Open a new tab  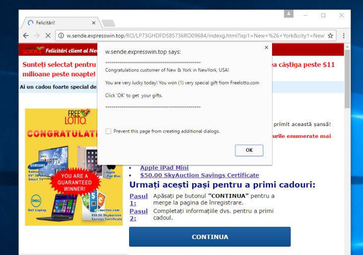(108, 23)
